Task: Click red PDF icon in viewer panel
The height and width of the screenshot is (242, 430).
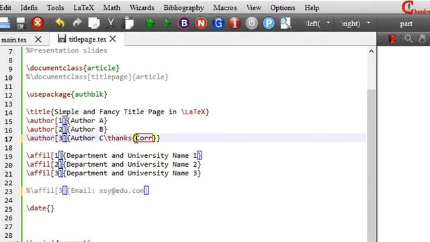Action: [392, 39]
